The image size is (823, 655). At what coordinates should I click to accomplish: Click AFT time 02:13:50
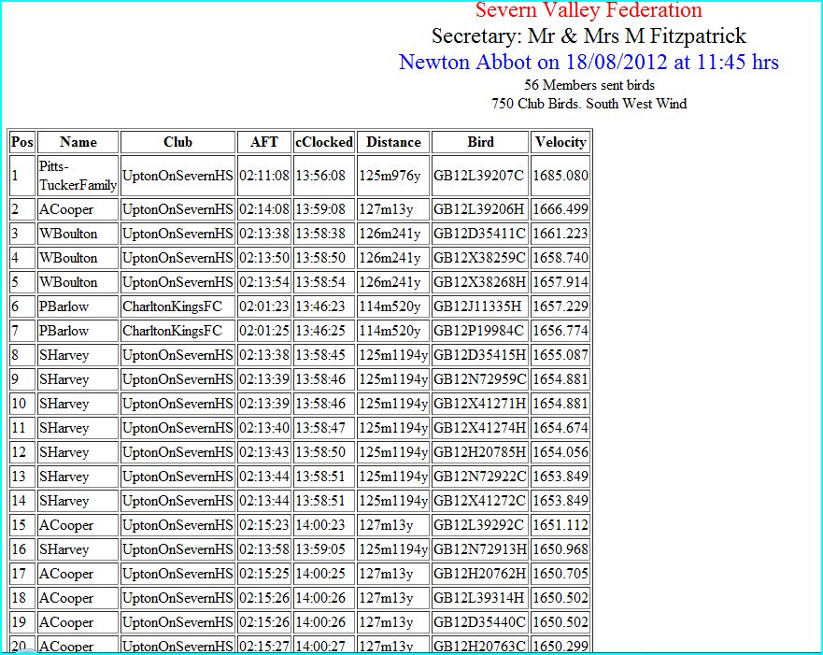coord(264,258)
